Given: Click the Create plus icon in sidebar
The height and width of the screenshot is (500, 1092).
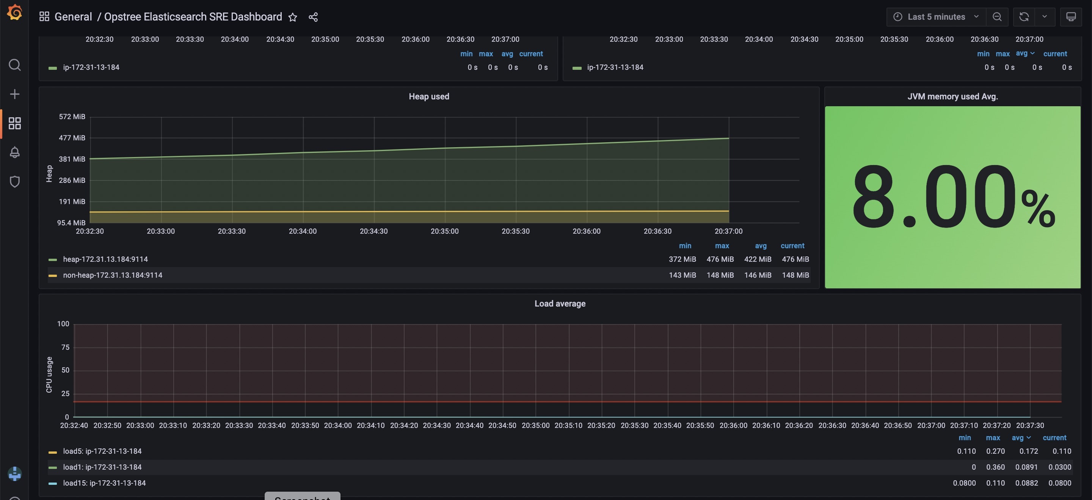Looking at the screenshot, I should point(14,94).
